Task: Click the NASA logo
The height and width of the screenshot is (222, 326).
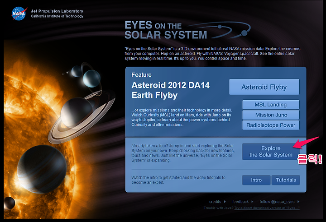Action: tap(19, 14)
